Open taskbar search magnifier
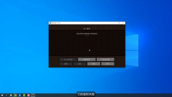The width and height of the screenshot is (172, 97). pos(6,95)
